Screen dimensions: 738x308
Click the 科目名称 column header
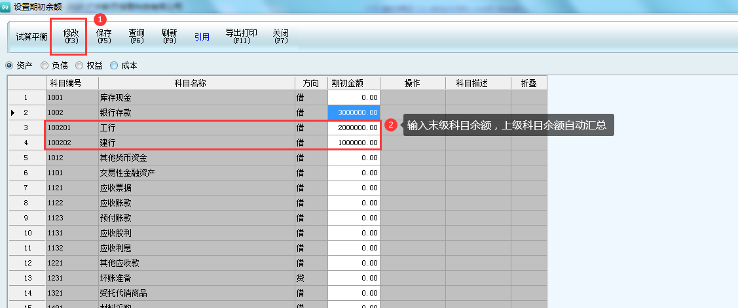(196, 83)
